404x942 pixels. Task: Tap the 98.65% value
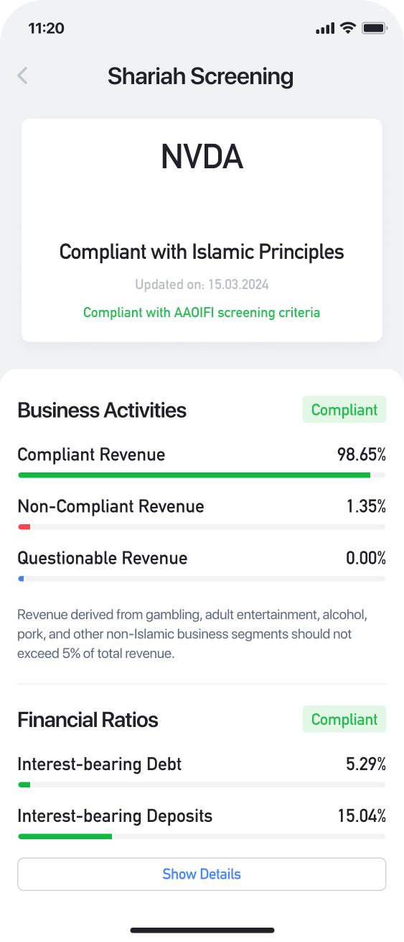point(362,454)
